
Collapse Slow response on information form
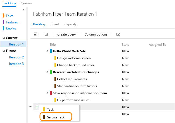(47, 93)
